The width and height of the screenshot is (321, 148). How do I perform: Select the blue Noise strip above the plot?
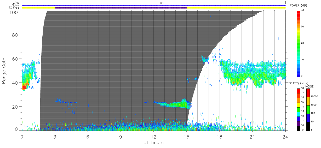(154, 5)
